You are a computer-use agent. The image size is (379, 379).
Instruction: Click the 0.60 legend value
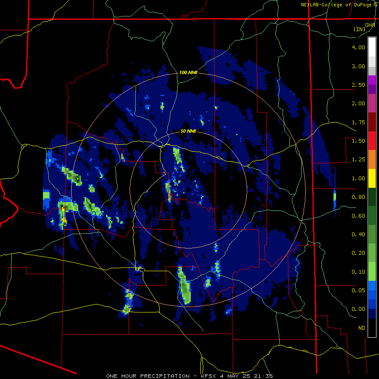(x=358, y=216)
